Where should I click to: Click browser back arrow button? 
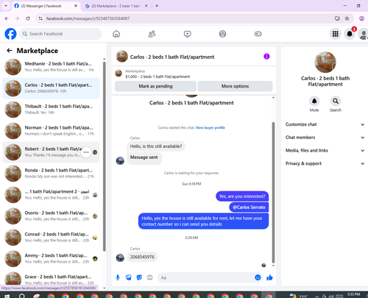pos(7,18)
